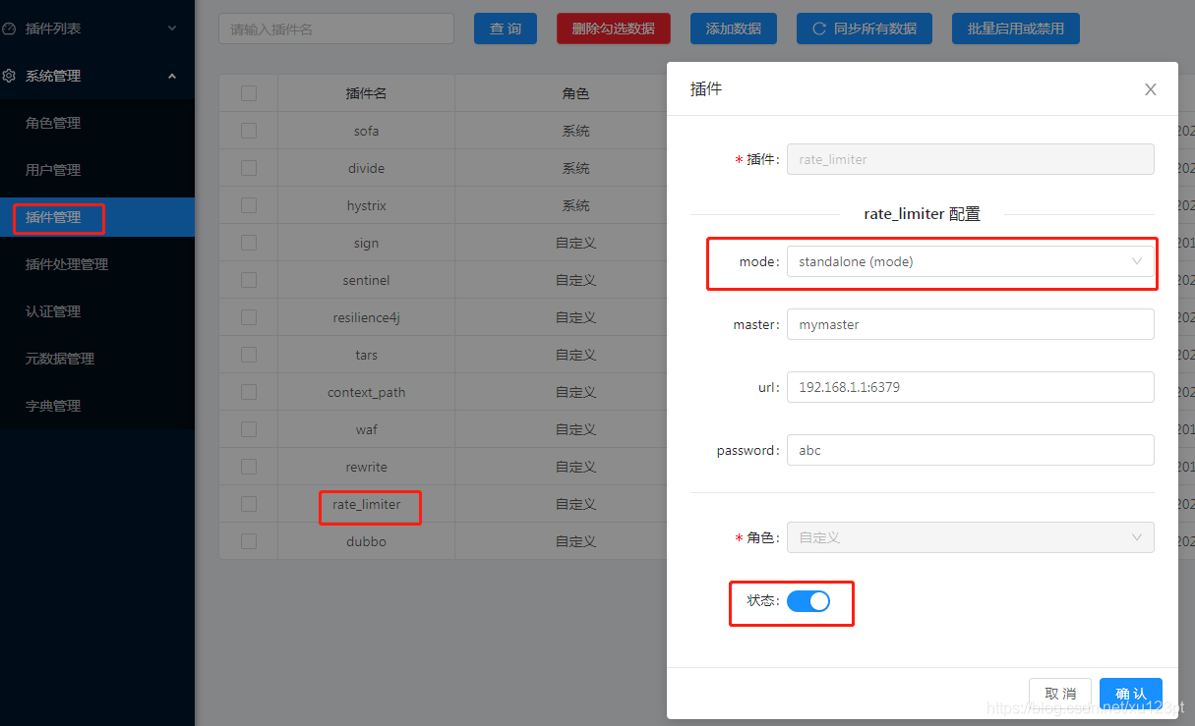Click the resilience4j plugin name in table
This screenshot has width=1195, height=726.
(367, 317)
